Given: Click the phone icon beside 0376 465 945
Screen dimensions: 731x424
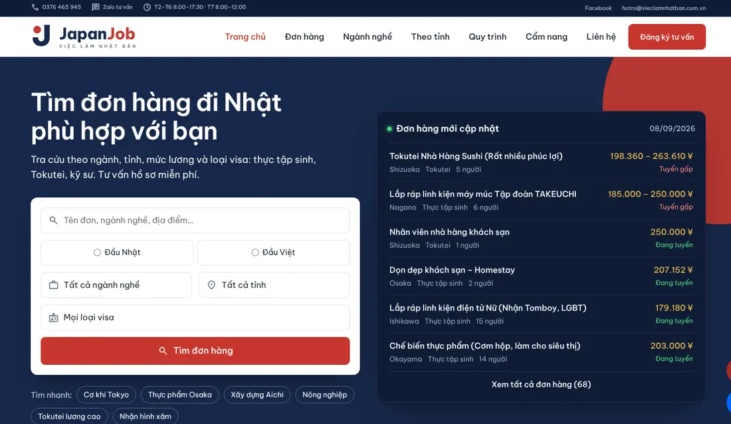Looking at the screenshot, I should point(35,7).
